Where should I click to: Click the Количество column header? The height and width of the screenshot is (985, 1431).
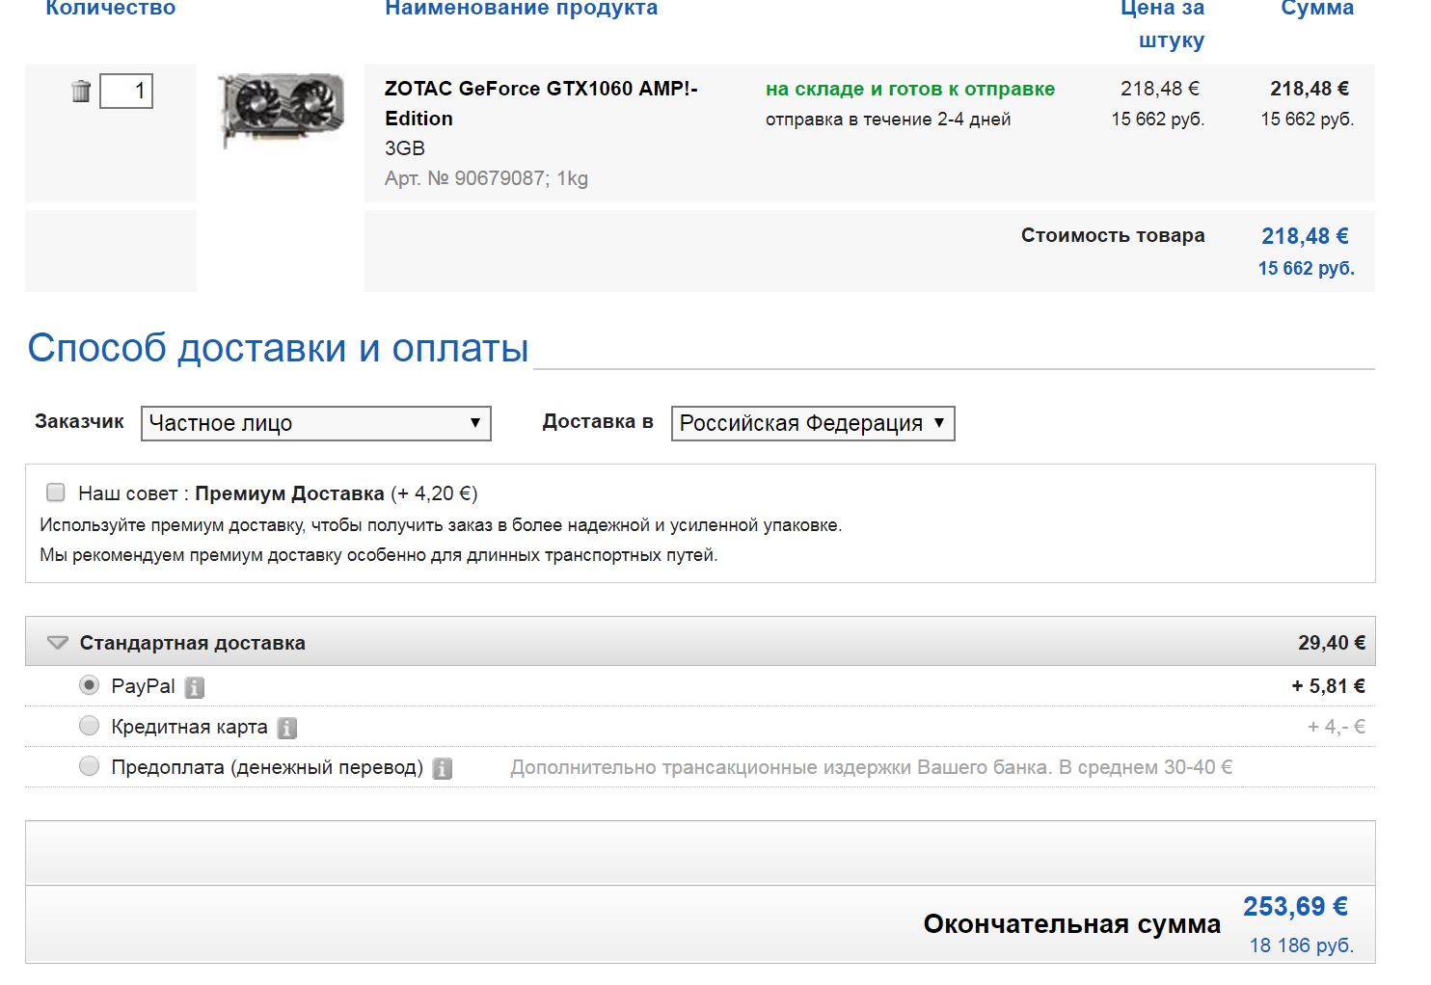pos(111,8)
